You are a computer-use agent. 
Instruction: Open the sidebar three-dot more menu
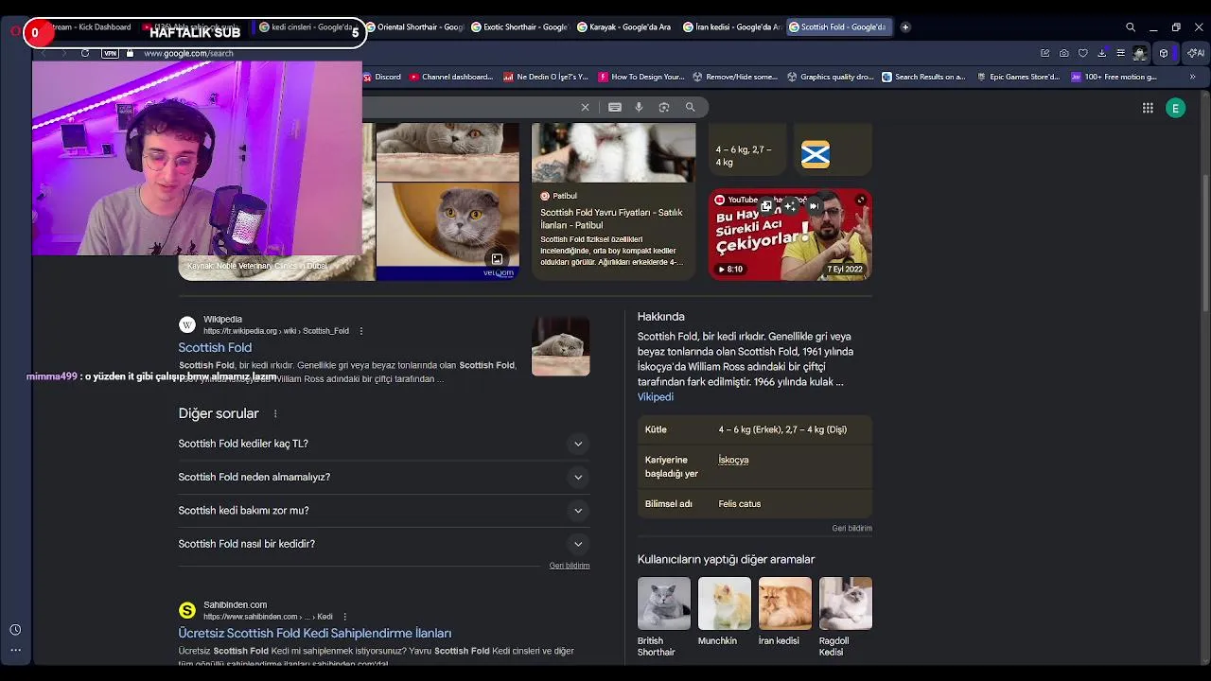point(15,650)
